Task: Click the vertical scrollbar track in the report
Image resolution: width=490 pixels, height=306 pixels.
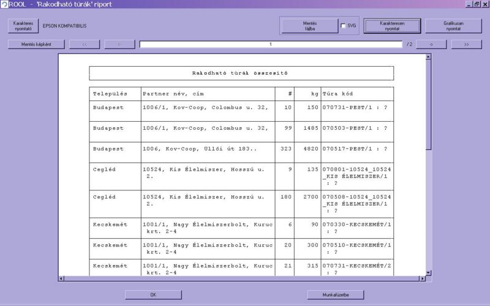Action: click(x=428, y=208)
